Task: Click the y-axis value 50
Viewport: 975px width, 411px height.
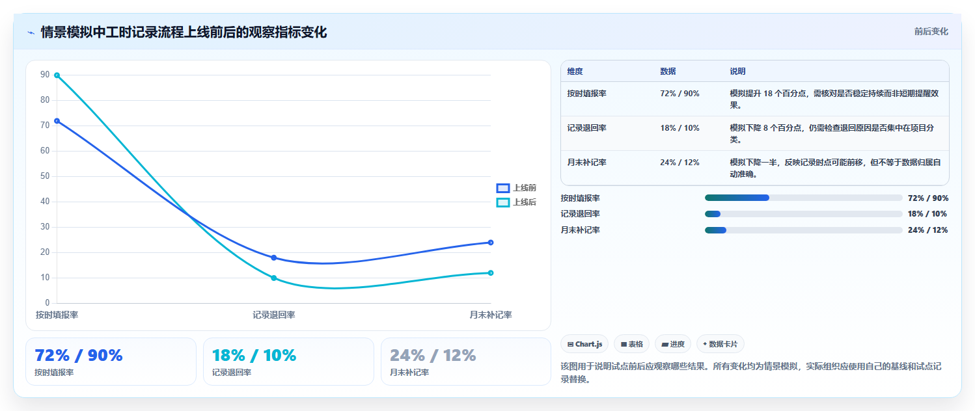Action: pyautogui.click(x=45, y=176)
